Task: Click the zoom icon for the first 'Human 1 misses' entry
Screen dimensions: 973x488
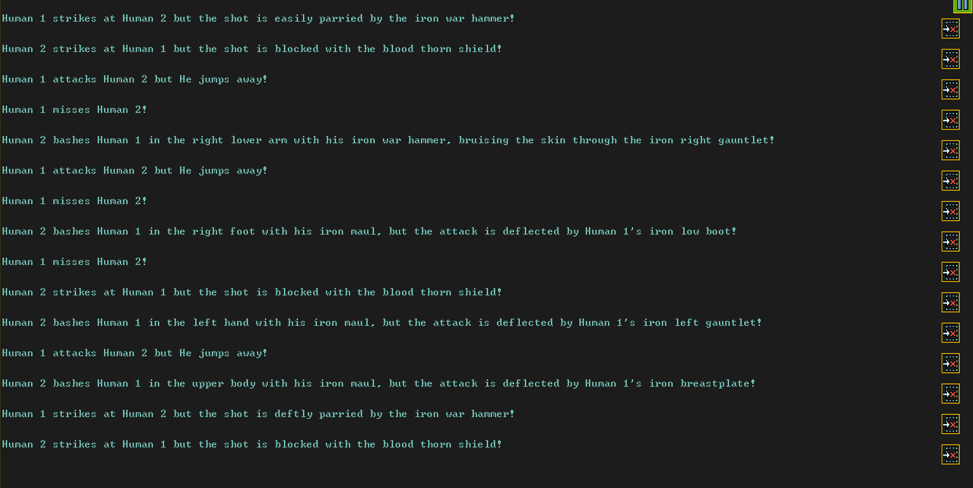Action: [950, 120]
